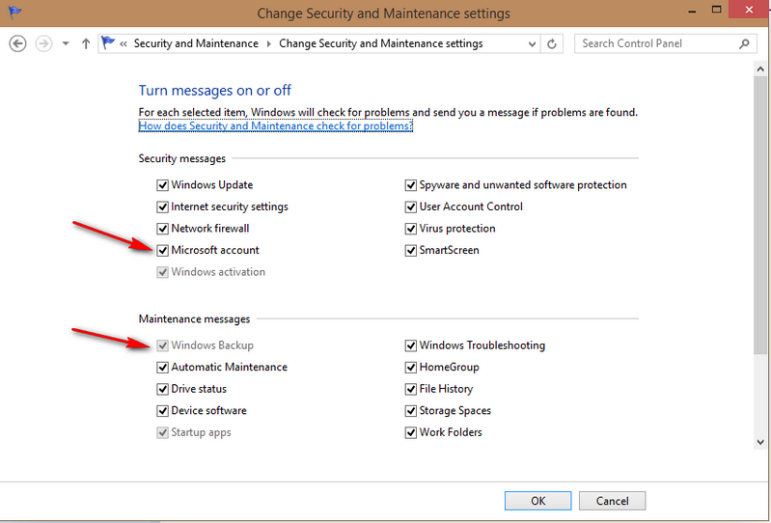The height and width of the screenshot is (523, 771).
Task: Toggle the Microsoft account checkbox
Action: pos(162,251)
